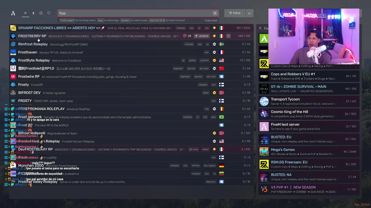The image size is (371, 208).
Task: Select the FROSTY FROSTYRP, Jenkki row
Action: click(131, 101)
